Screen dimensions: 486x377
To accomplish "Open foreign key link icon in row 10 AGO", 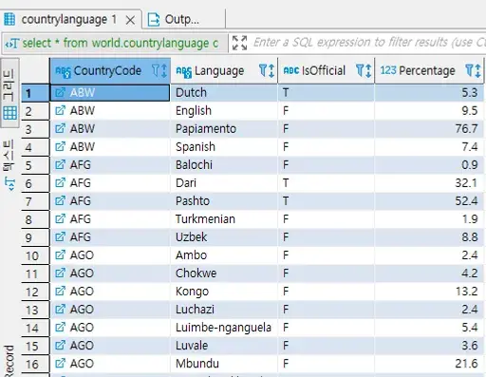I will 60,254.
